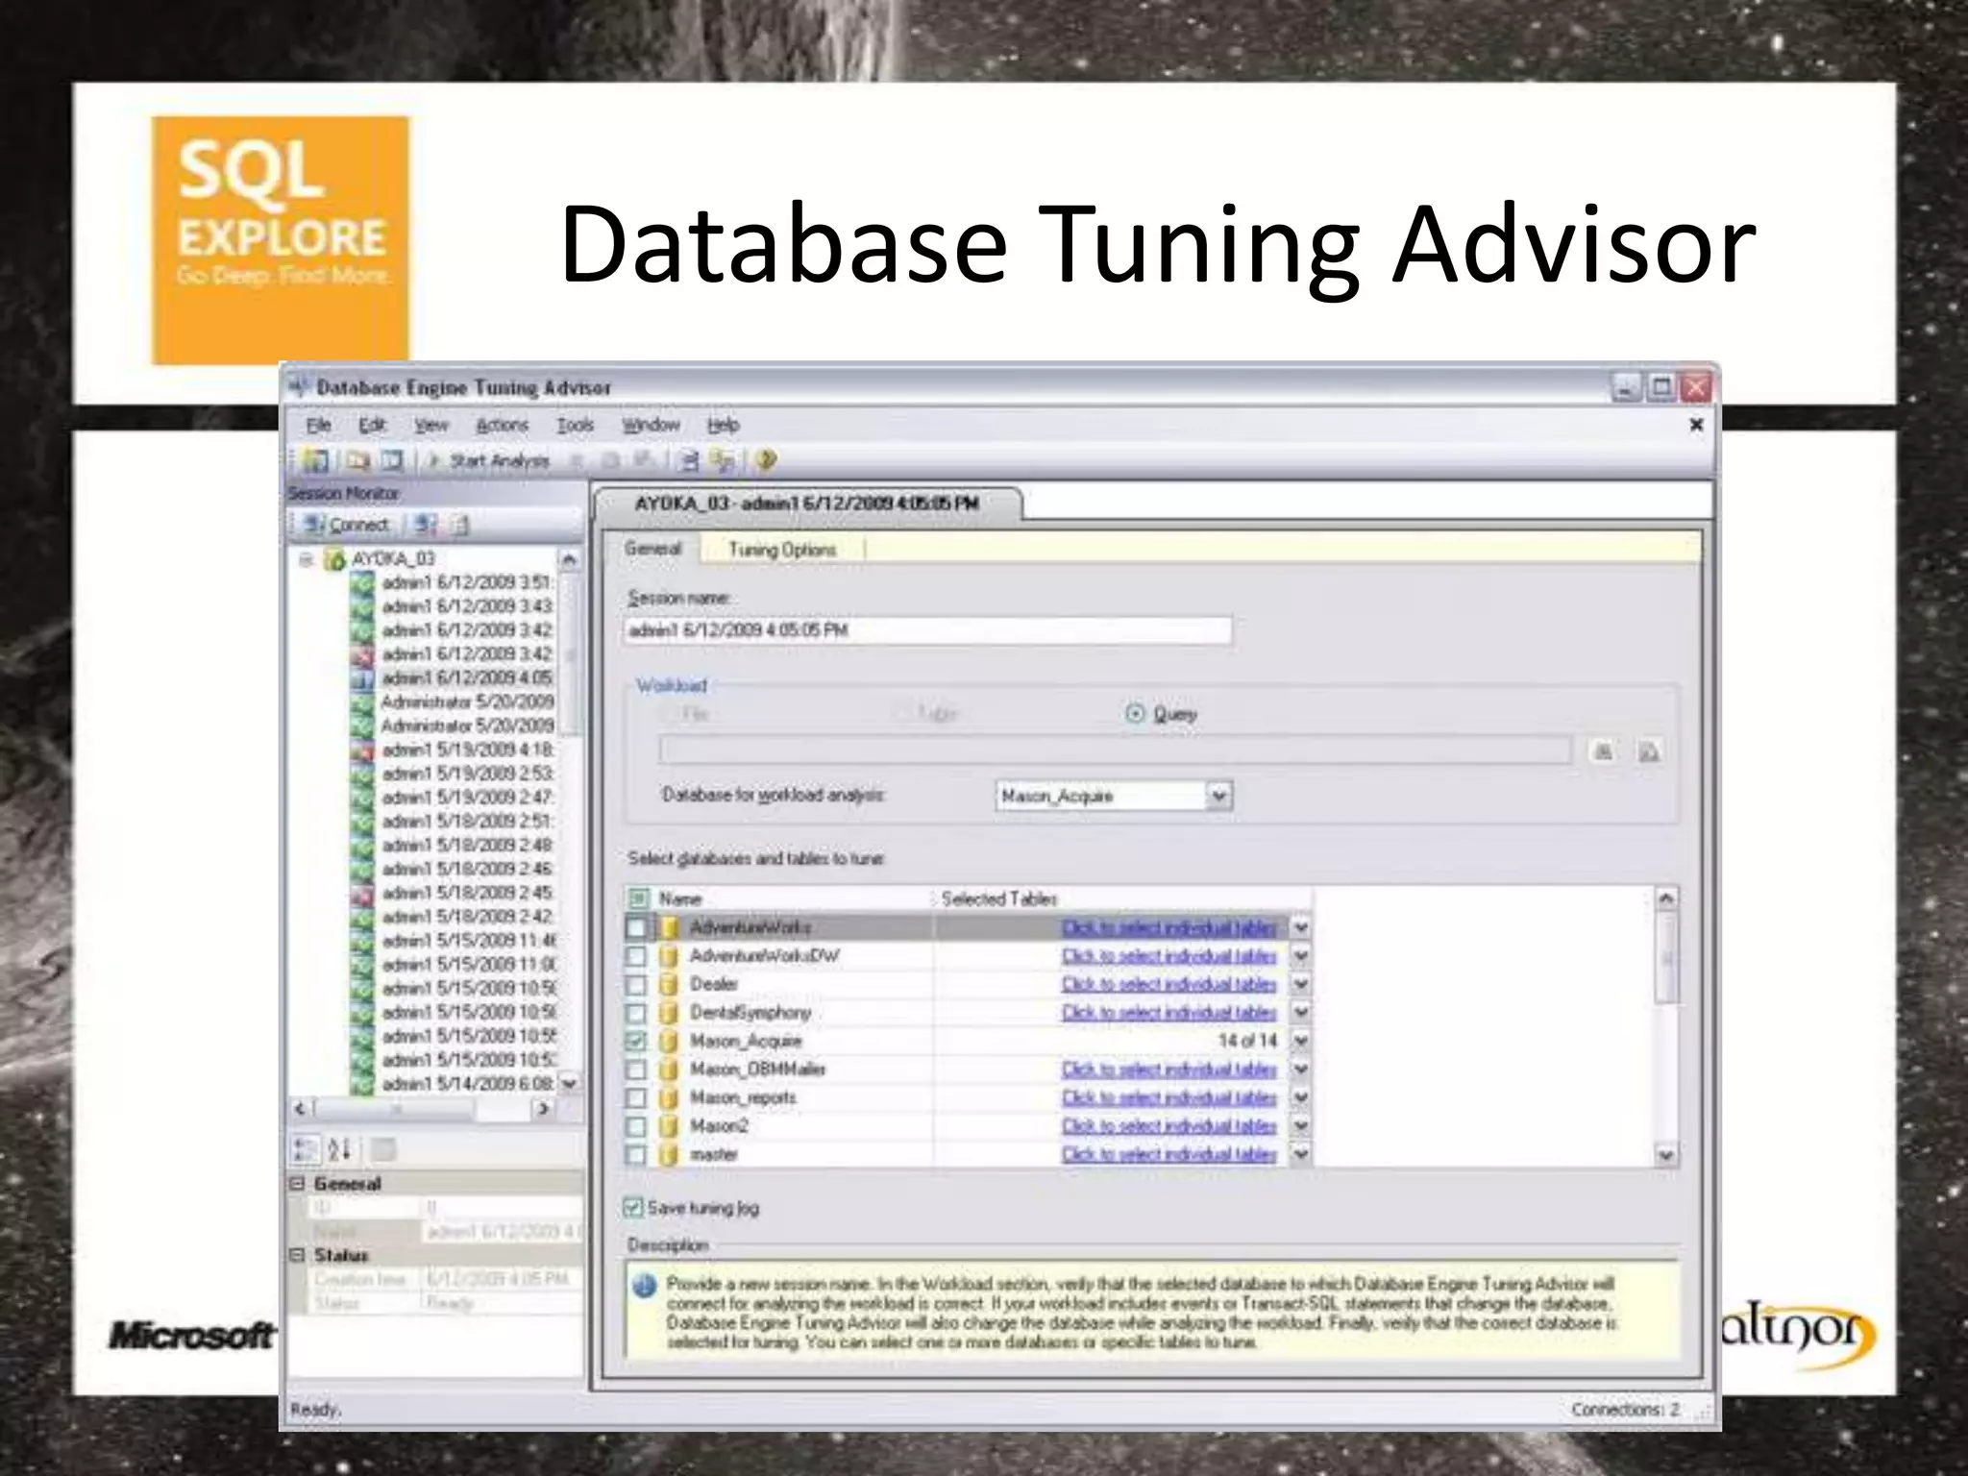The height and width of the screenshot is (1476, 1968).
Task: Open the Actions menu
Action: coord(503,425)
